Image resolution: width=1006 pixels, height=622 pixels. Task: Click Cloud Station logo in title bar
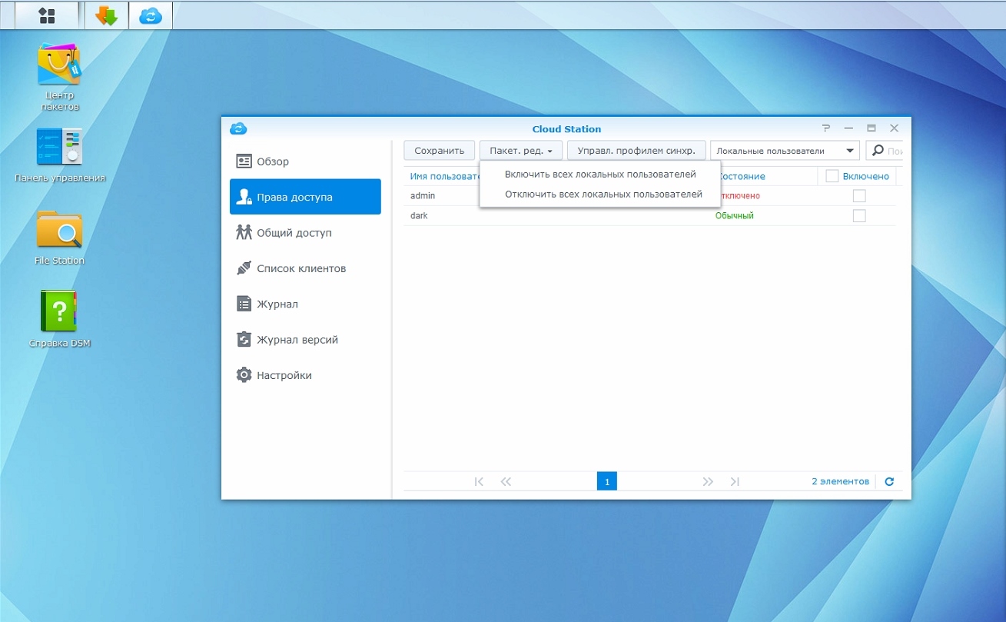point(238,128)
